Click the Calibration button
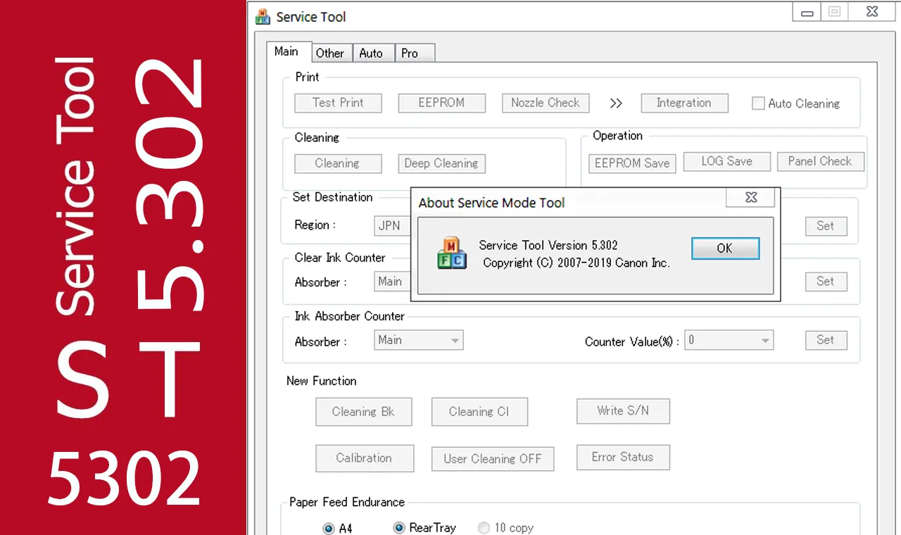 pyautogui.click(x=365, y=458)
